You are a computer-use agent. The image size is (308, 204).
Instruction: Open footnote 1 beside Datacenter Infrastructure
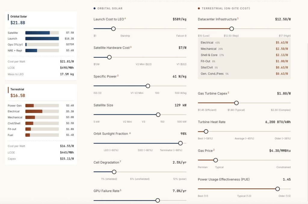(x=238, y=18)
